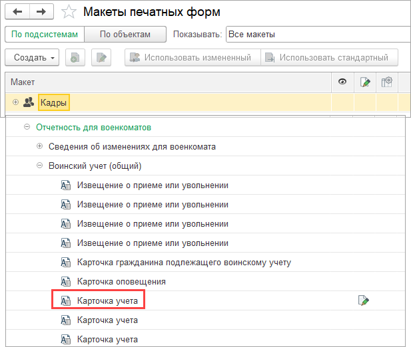Collapse the Отчетность для военкоматов node

coord(27,127)
